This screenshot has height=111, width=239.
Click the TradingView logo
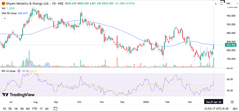pyautogui.click(x=18, y=95)
